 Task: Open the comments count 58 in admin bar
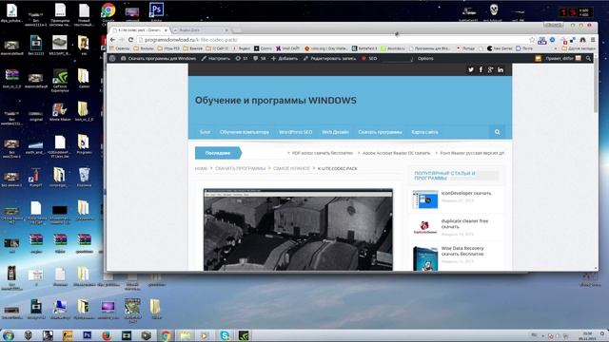pyautogui.click(x=260, y=59)
